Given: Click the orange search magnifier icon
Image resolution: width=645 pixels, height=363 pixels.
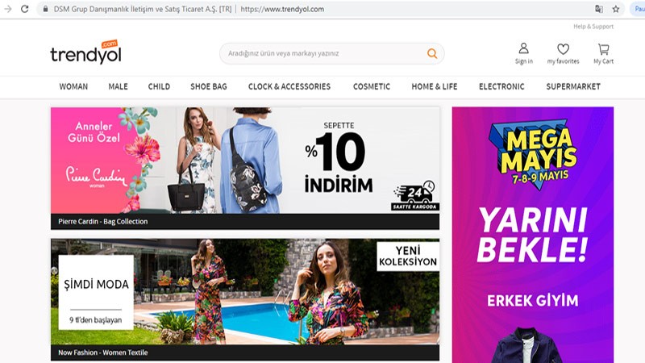Looking at the screenshot, I should [x=432, y=53].
